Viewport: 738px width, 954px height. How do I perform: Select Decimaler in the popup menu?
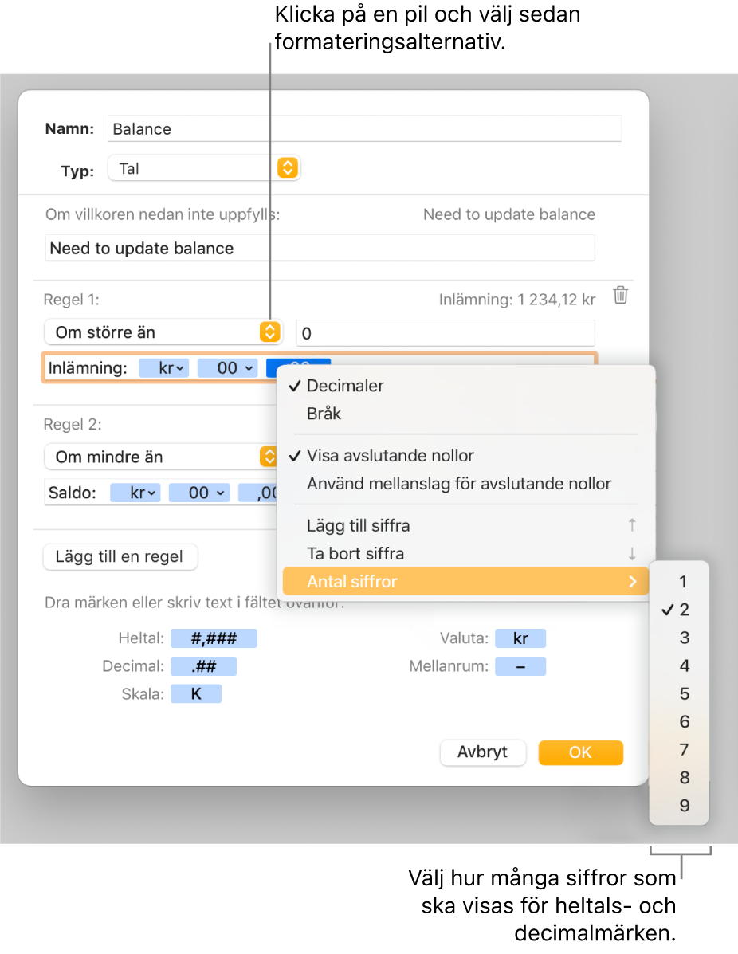465,386
